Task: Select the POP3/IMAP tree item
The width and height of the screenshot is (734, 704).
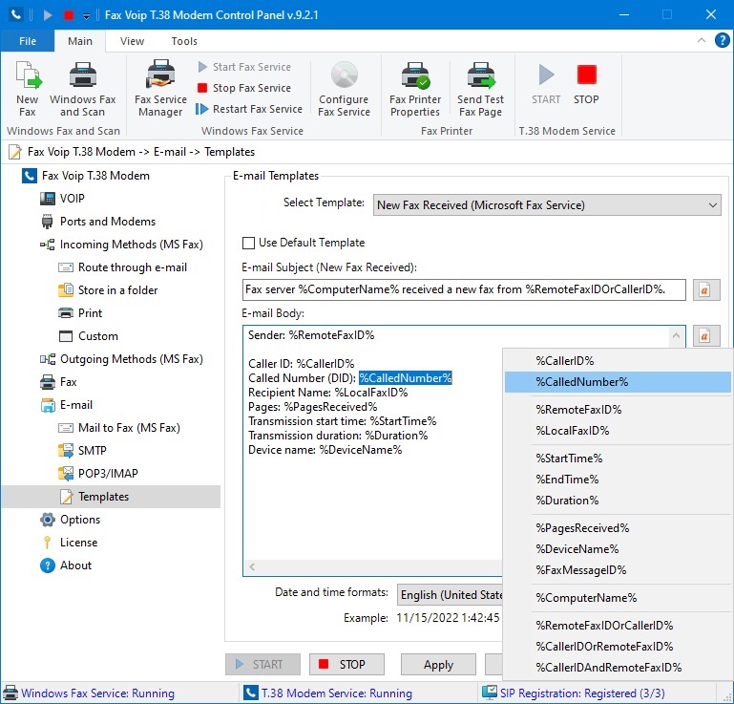Action: point(98,474)
